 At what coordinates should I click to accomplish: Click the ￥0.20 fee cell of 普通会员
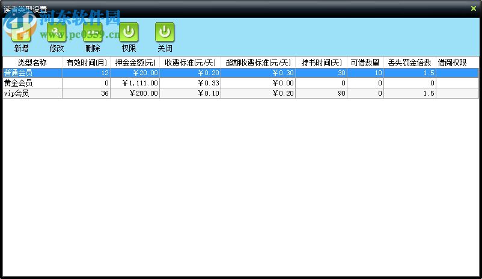[x=191, y=73]
